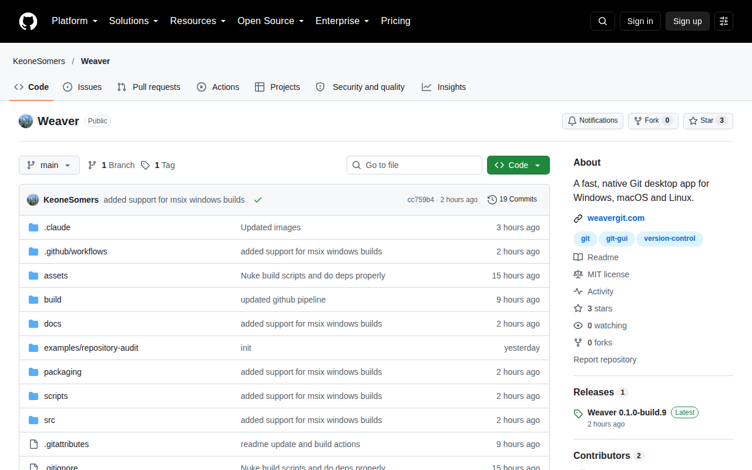Expand the green Code dropdown button

518,165
